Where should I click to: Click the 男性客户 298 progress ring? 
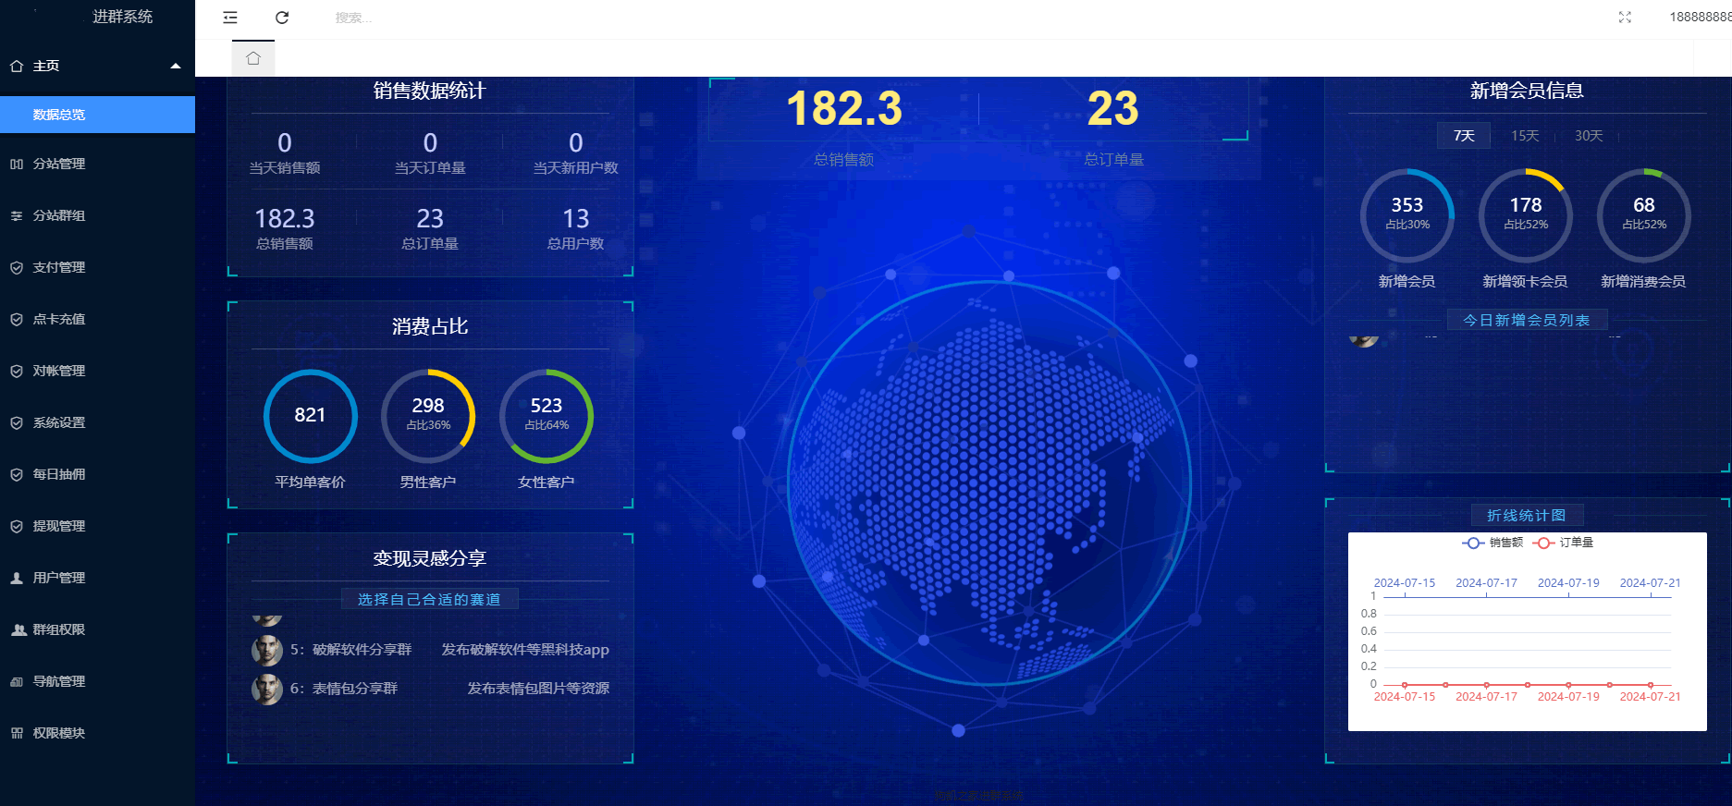point(428,416)
